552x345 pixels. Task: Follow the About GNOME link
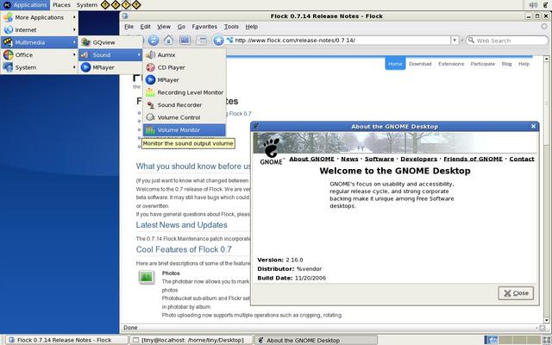pos(311,159)
